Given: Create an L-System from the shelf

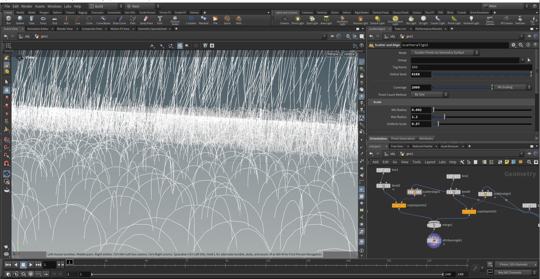Looking at the screenshot, I should point(191,20).
